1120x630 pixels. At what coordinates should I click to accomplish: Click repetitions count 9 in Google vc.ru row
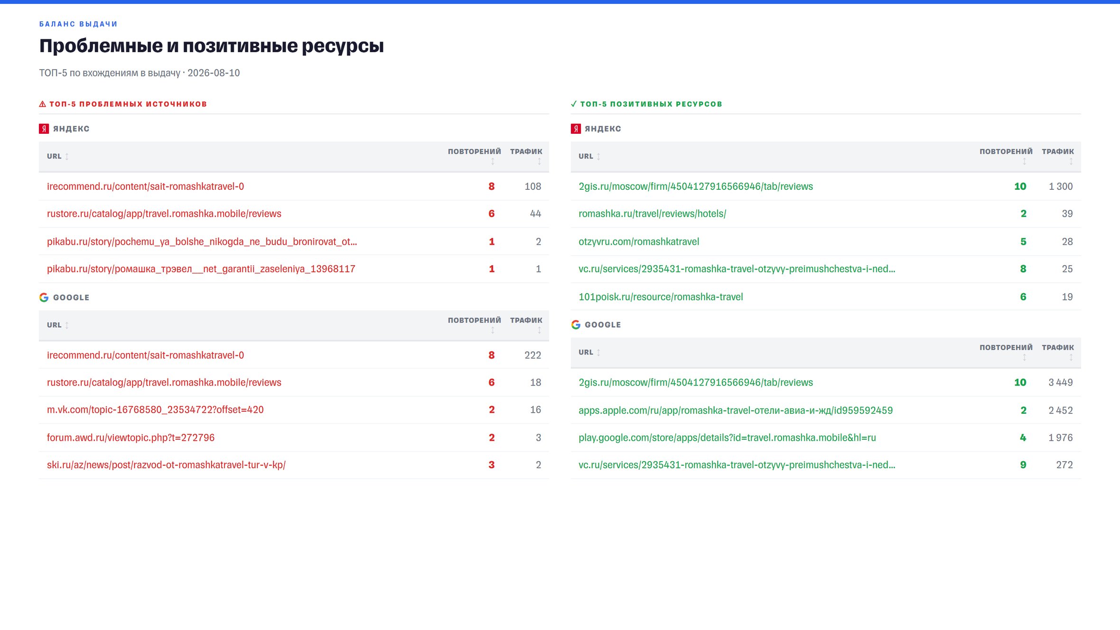(x=1023, y=465)
